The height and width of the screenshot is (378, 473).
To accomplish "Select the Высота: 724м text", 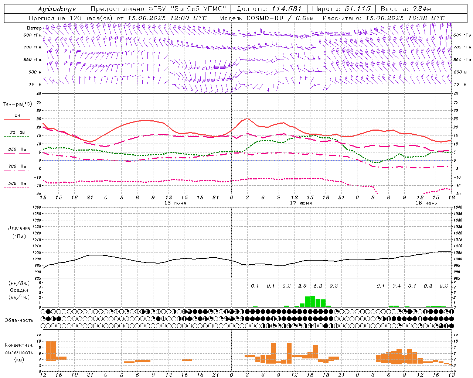I will click(406, 9).
